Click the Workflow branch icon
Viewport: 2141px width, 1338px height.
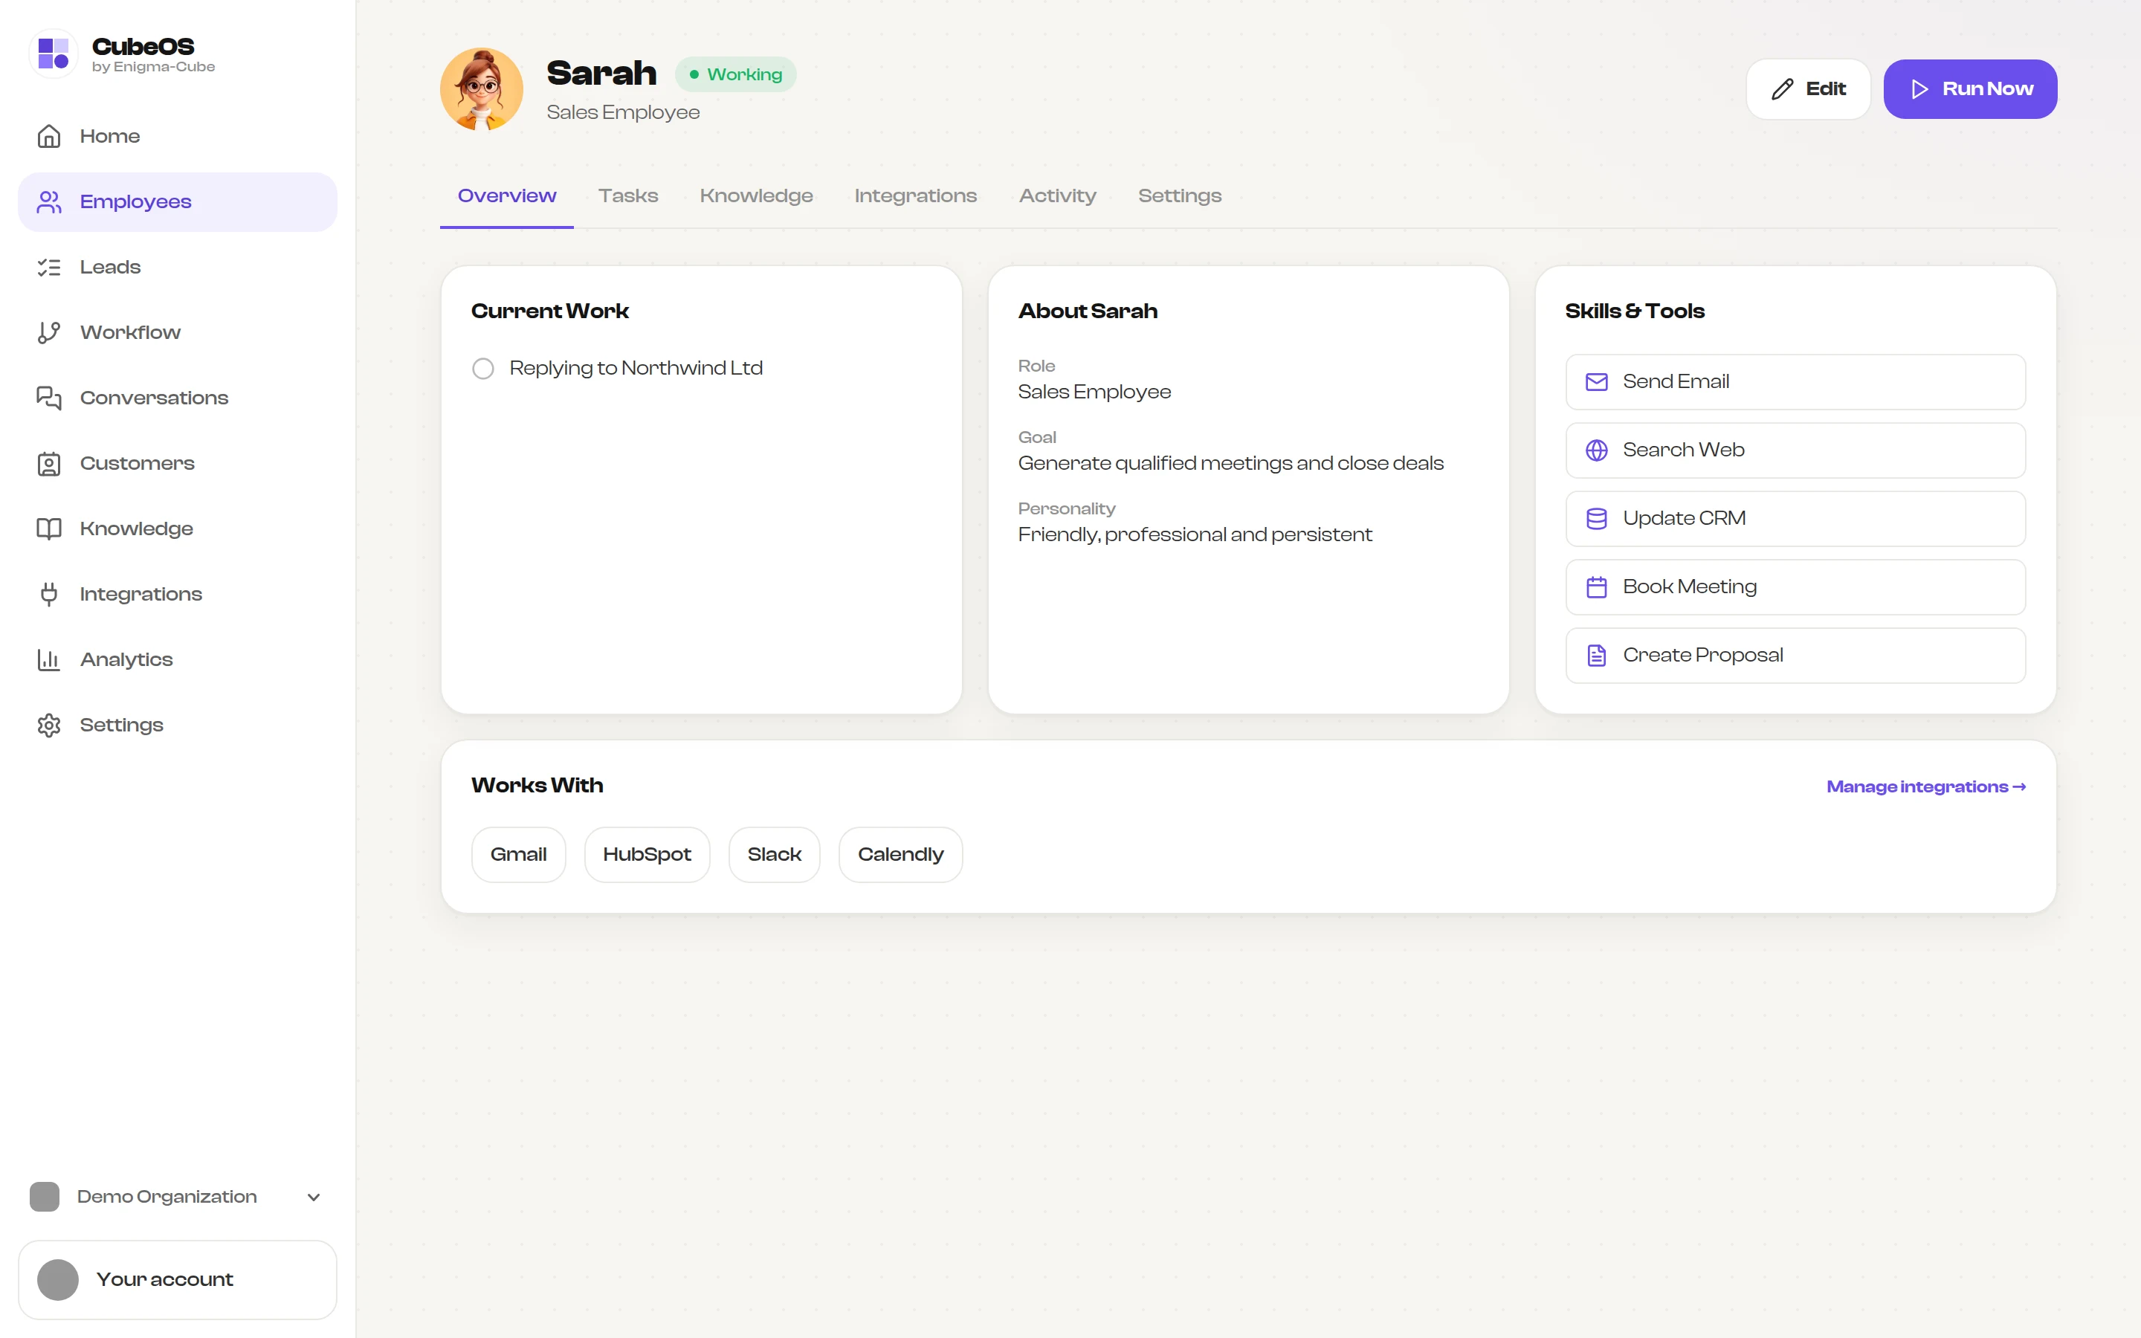pos(48,333)
